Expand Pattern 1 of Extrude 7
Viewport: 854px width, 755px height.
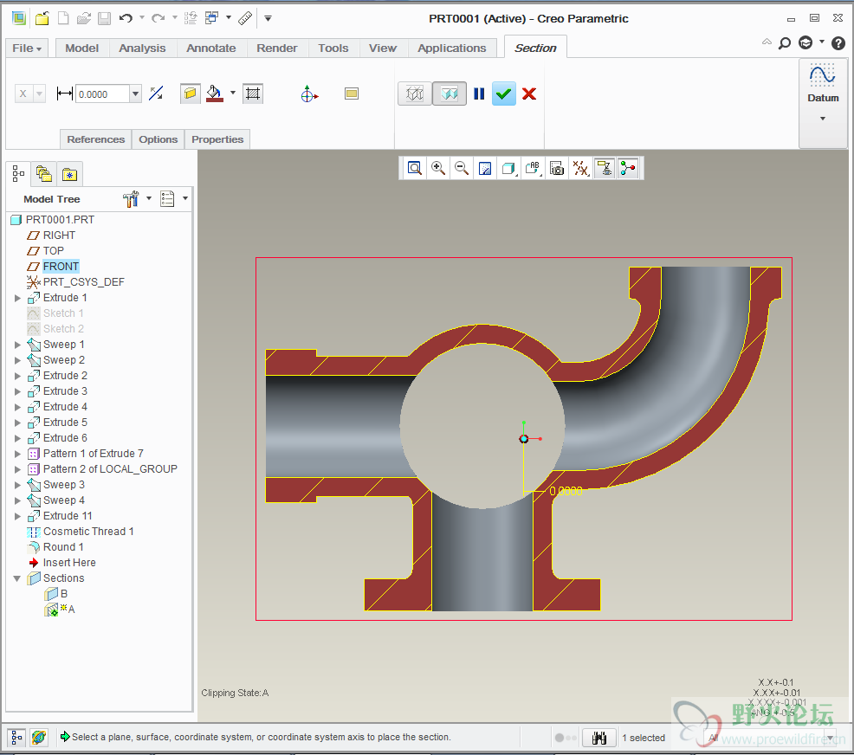(x=17, y=454)
